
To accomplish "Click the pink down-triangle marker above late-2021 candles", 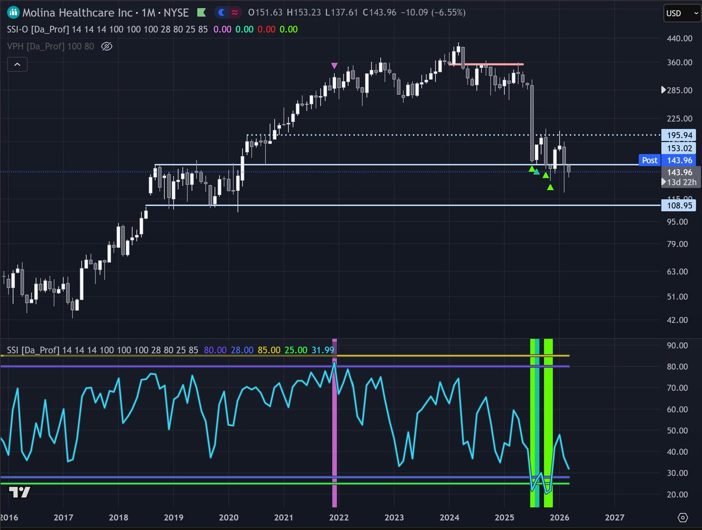I will [x=334, y=66].
